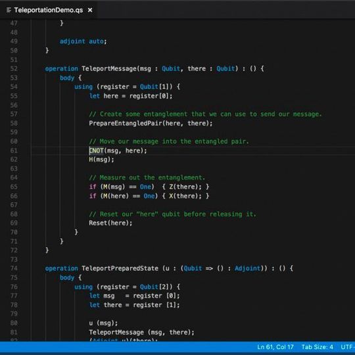Click 'H(msg);' statement
Image resolution: width=355 pixels, height=355 pixels.
101,160
